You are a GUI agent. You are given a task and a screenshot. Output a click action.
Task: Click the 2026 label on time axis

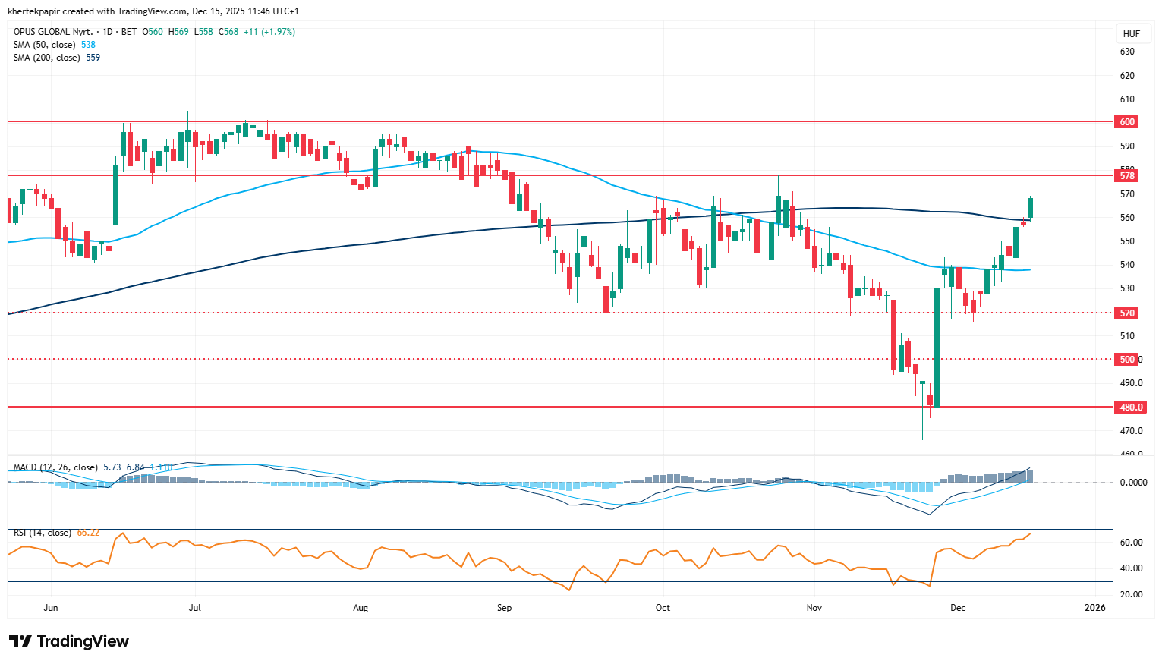click(x=1095, y=608)
